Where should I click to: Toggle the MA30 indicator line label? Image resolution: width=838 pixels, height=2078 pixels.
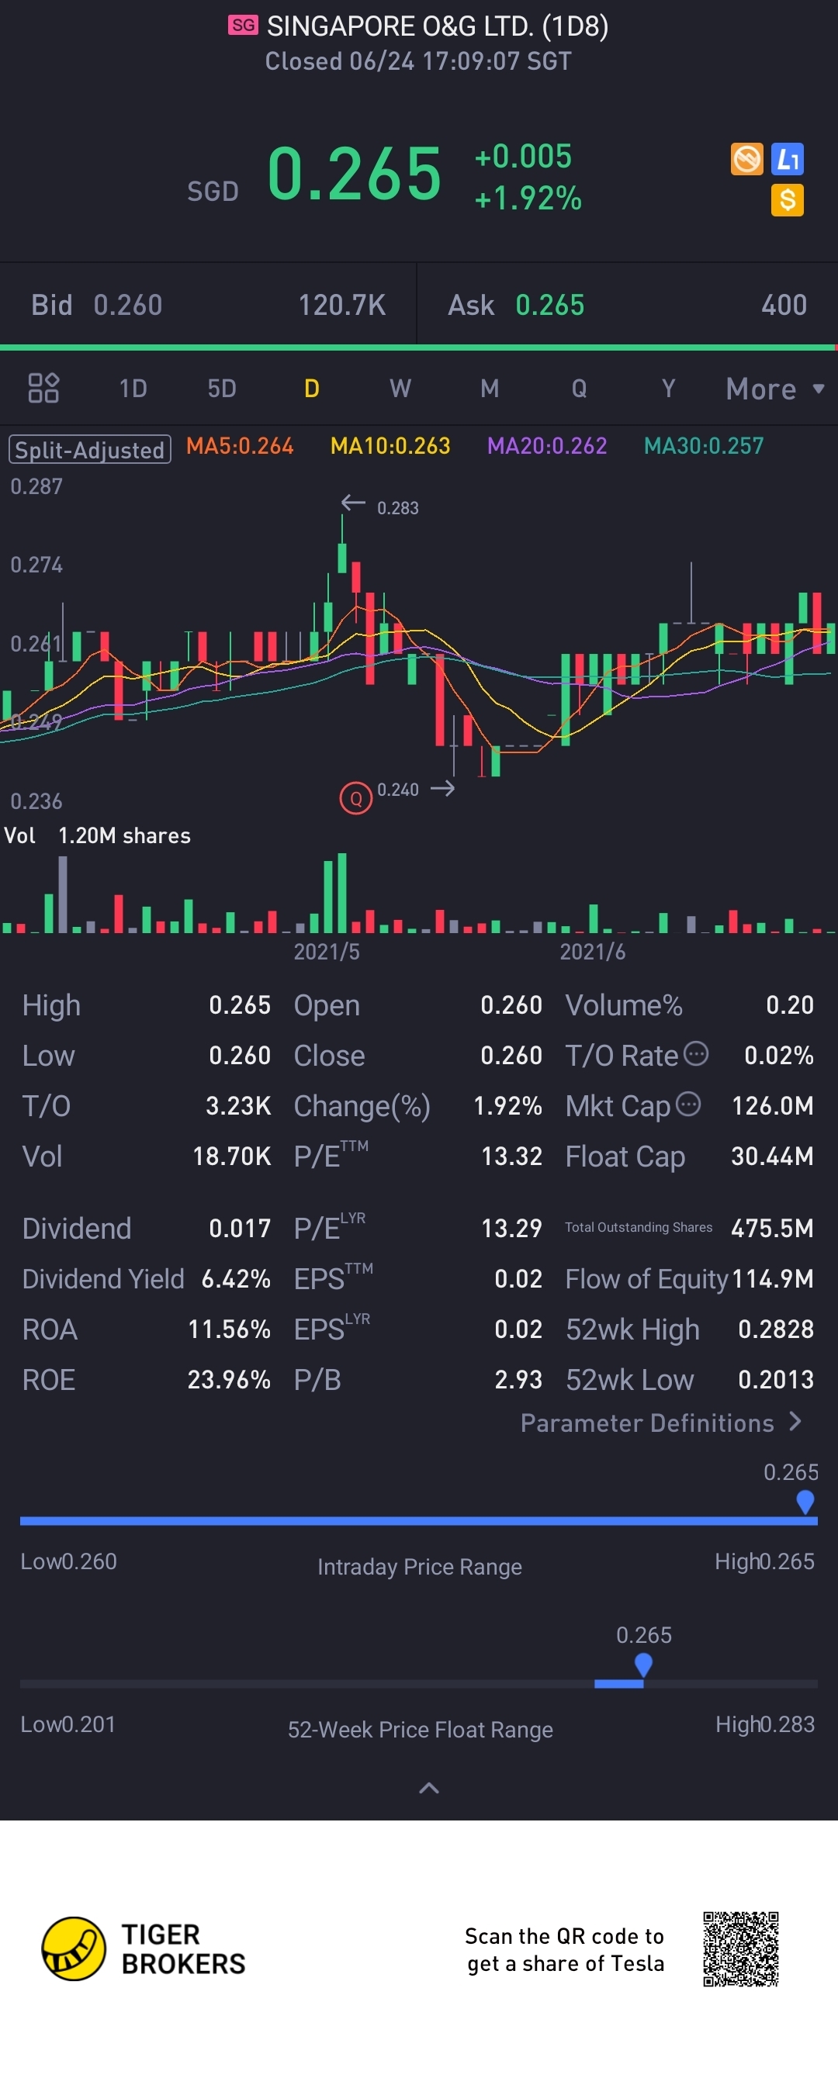[703, 446]
